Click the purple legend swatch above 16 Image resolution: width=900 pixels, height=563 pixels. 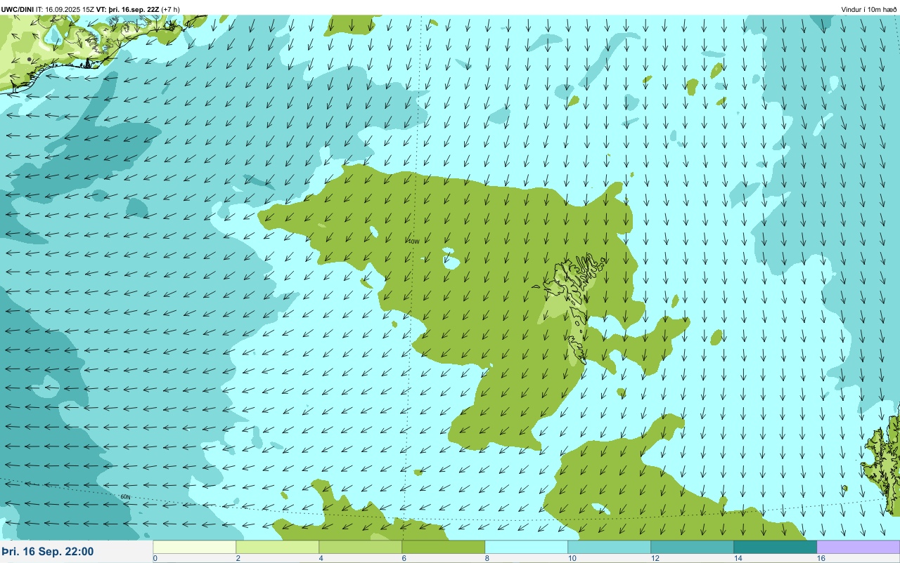pyautogui.click(x=858, y=547)
